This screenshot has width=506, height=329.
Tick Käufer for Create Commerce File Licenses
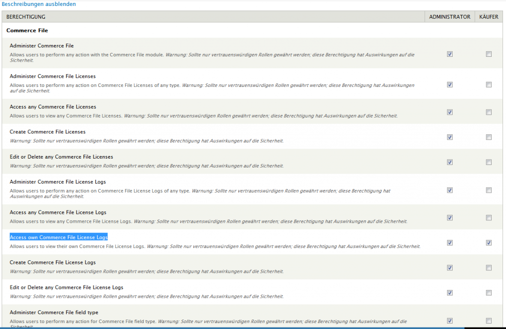coord(489,137)
